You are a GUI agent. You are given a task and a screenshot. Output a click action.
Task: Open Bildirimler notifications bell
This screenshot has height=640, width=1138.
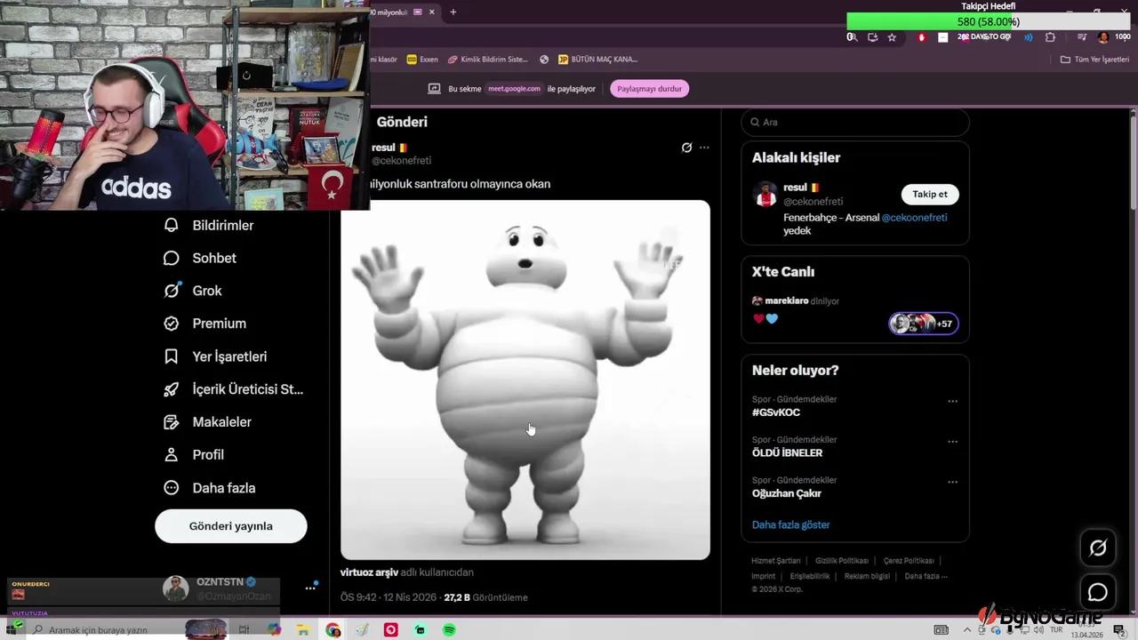(209, 225)
